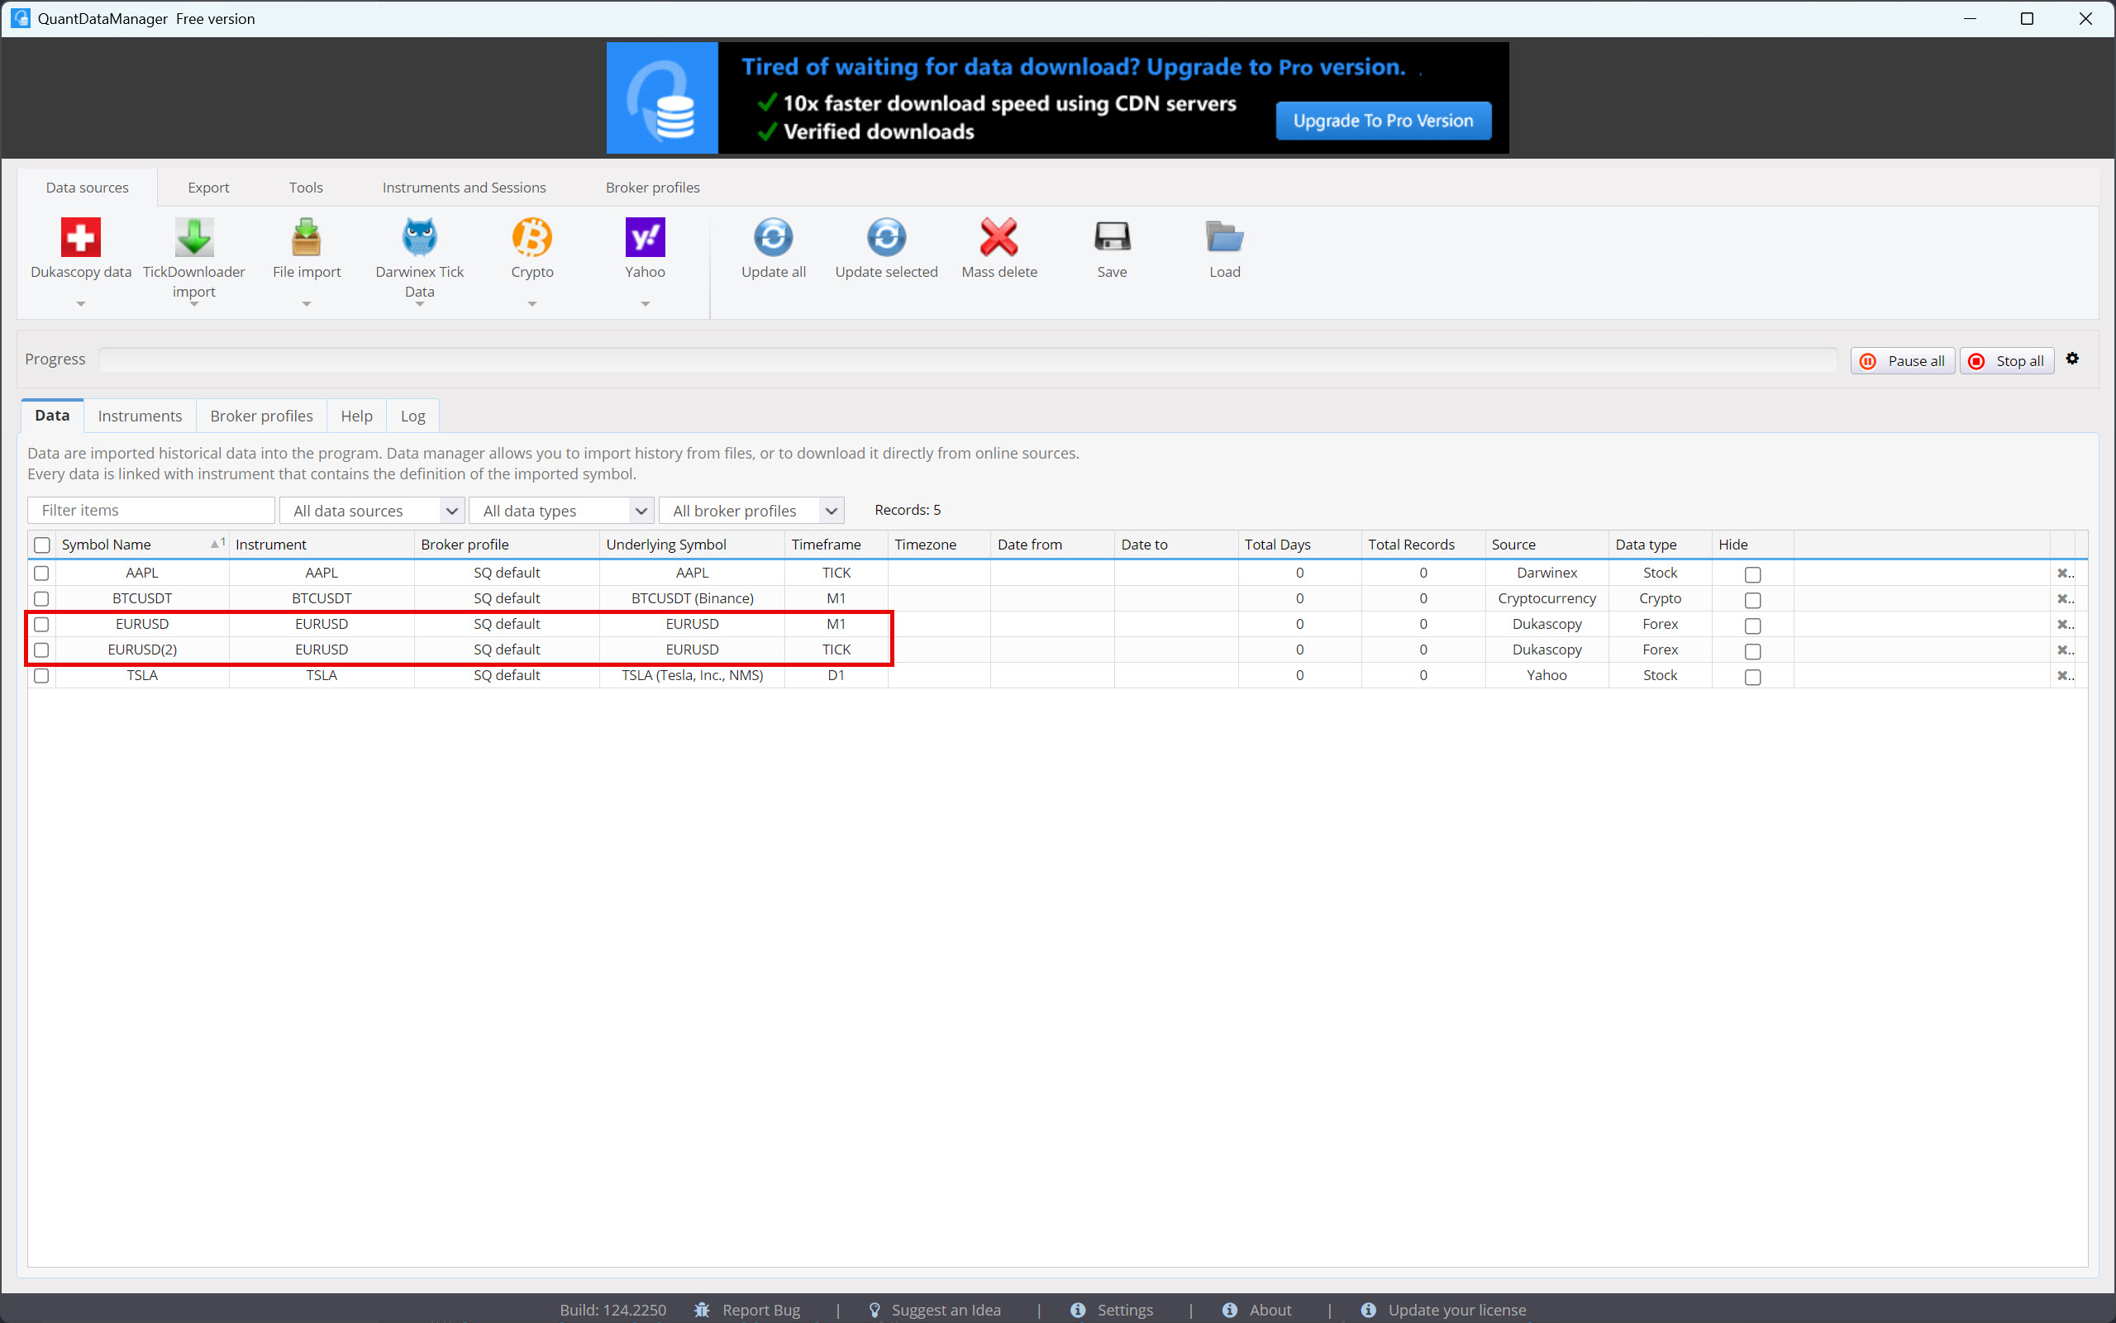
Task: Toggle Hide checkbox for TSLA row
Action: tap(1752, 678)
